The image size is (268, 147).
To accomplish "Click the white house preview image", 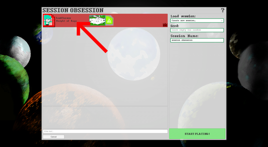I will pyautogui.click(x=97, y=20).
